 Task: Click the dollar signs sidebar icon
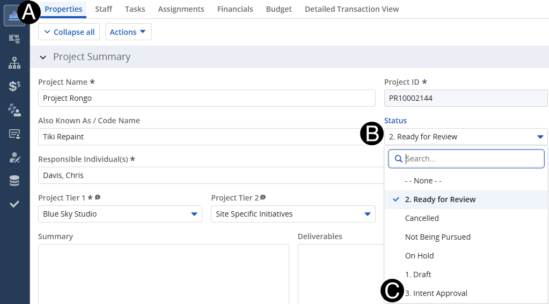pos(14,86)
